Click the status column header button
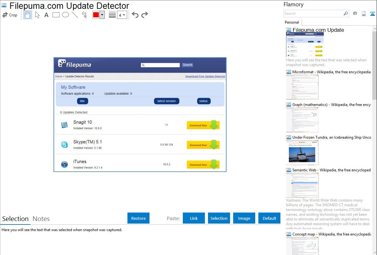This screenshot has width=377, height=255. pos(204,101)
